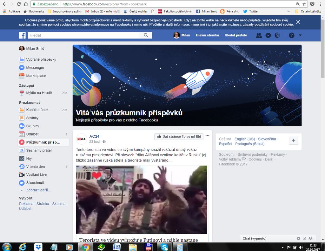Open Messenger messages from the top bar
The height and width of the screenshot is (251, 325).
268,35
